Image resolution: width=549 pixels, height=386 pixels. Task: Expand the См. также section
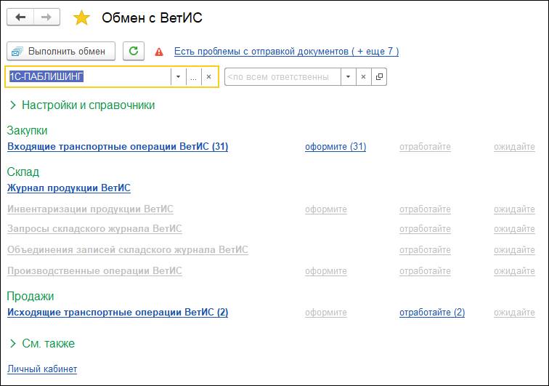(x=13, y=343)
